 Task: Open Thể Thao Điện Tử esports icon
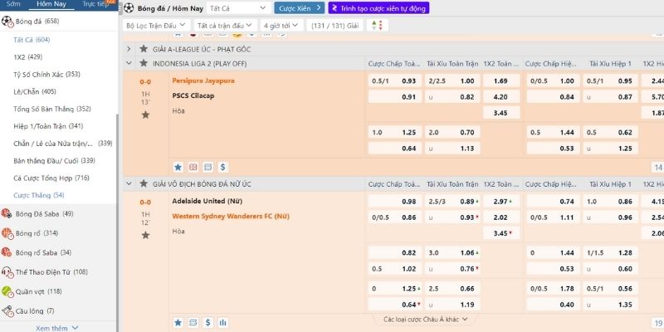7,272
